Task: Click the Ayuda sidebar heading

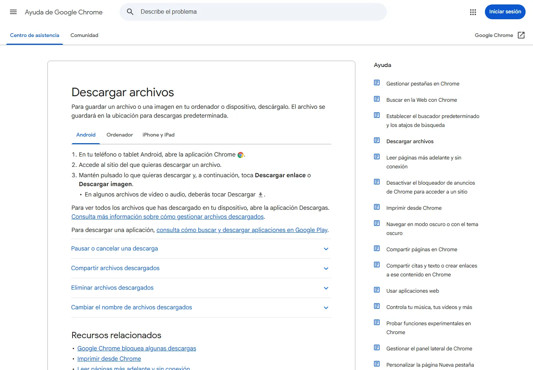Action: 382,65
